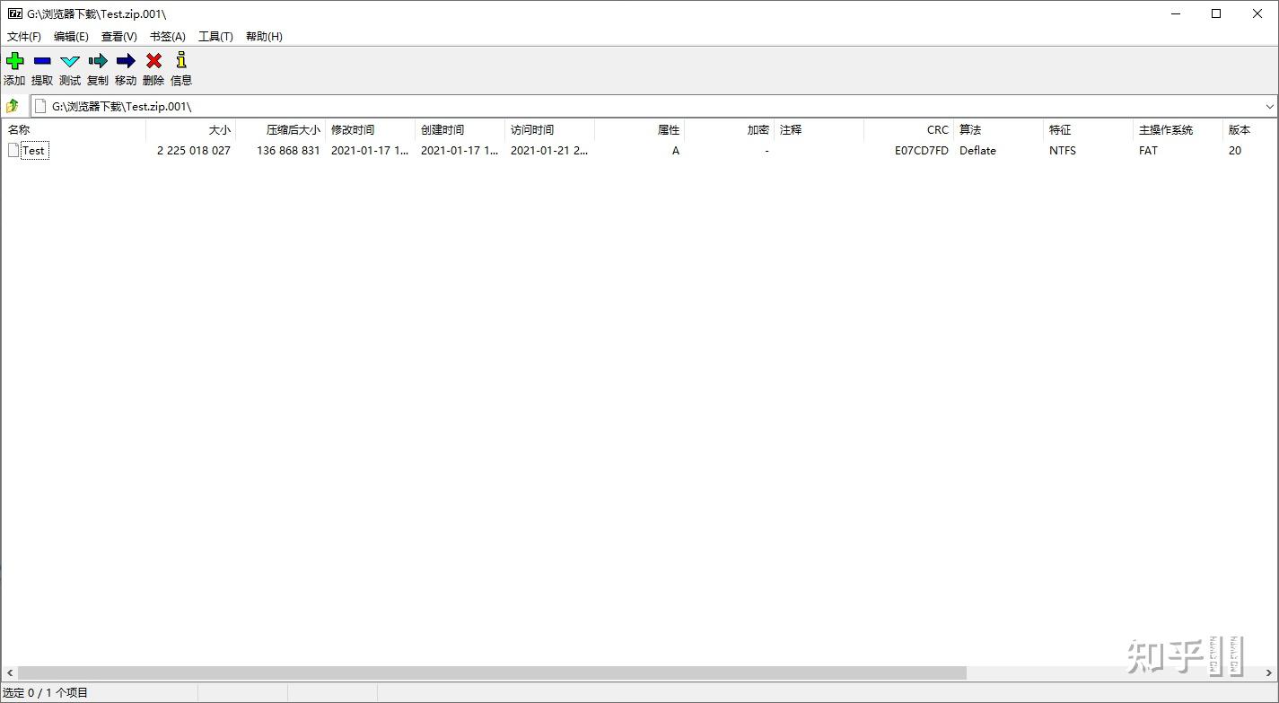Open the 书签(A) menu
The image size is (1279, 703).
(168, 37)
